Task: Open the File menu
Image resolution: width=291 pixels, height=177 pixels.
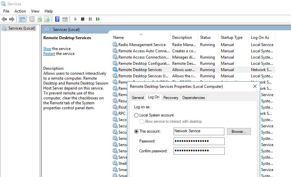Action: [x=6, y=11]
